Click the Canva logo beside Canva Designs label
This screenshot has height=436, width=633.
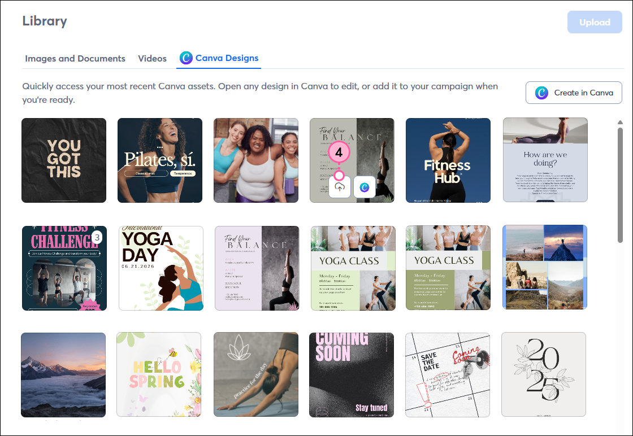[186, 58]
